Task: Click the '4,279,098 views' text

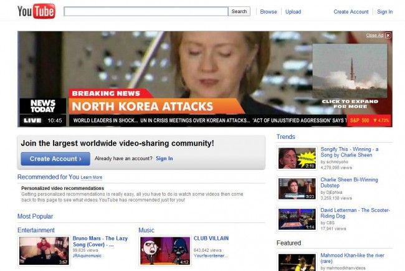Action: 336,168
